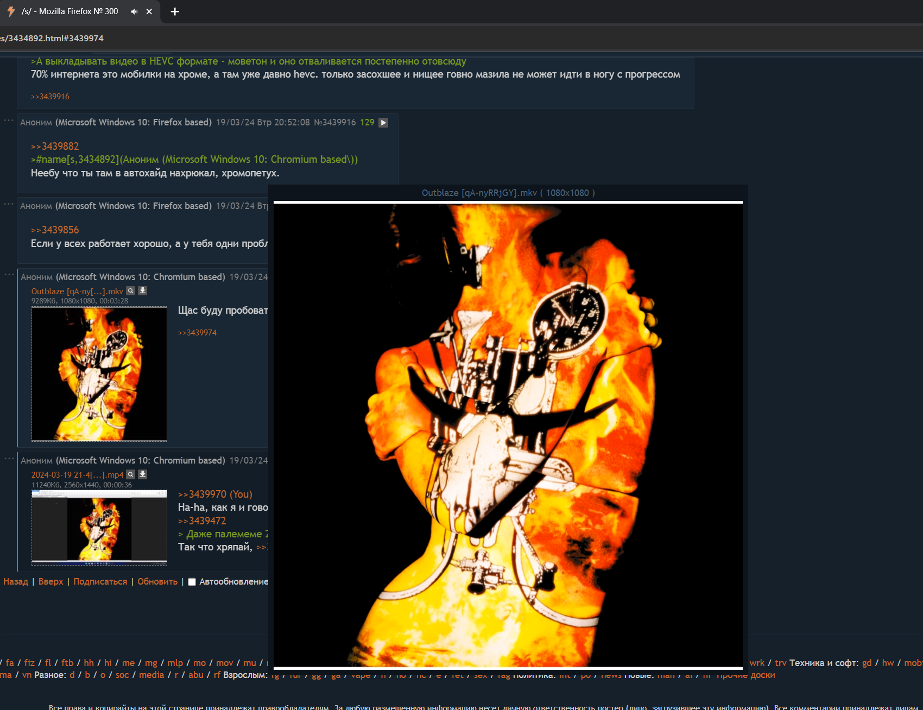
Task: Download the Outblaze mkv file
Action: (x=142, y=291)
